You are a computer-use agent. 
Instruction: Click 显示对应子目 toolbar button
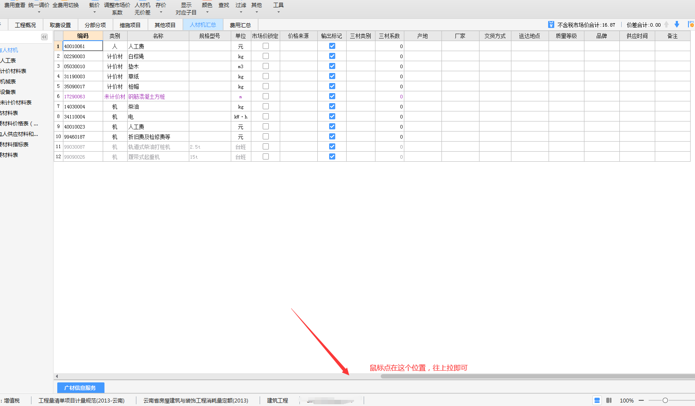click(x=186, y=9)
